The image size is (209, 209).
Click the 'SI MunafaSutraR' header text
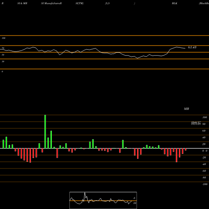point(51,3)
